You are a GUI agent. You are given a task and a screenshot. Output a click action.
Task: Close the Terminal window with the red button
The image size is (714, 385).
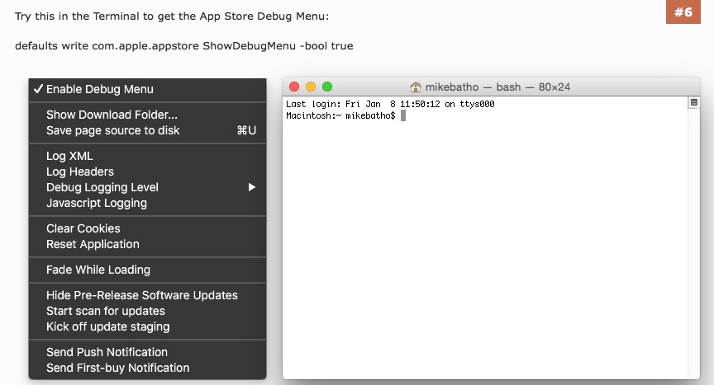(294, 87)
